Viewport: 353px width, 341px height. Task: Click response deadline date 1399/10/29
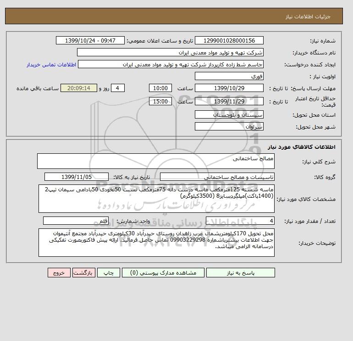(x=229, y=88)
